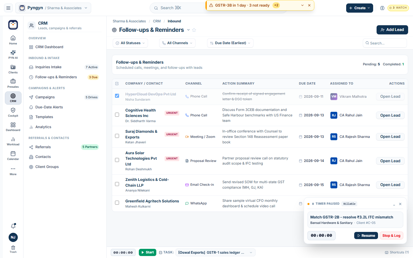Click the NJ user avatar
This screenshot has width=413, height=258.
click(13, 237)
